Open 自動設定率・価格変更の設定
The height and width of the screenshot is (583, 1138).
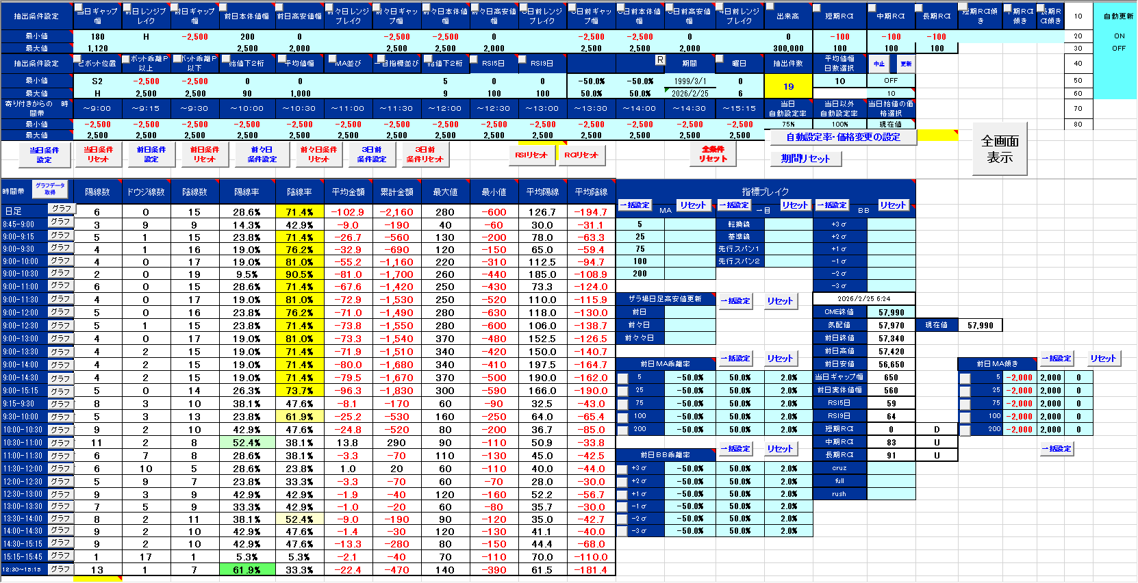click(x=842, y=138)
